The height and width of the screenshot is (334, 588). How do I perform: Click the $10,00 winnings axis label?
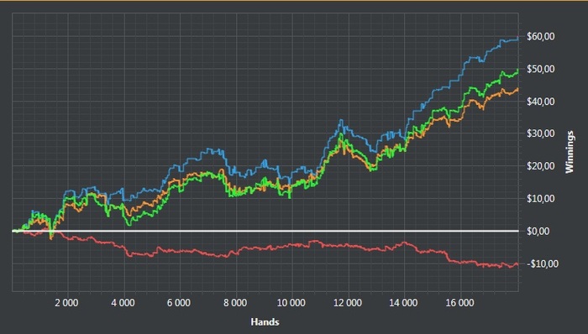(540, 198)
